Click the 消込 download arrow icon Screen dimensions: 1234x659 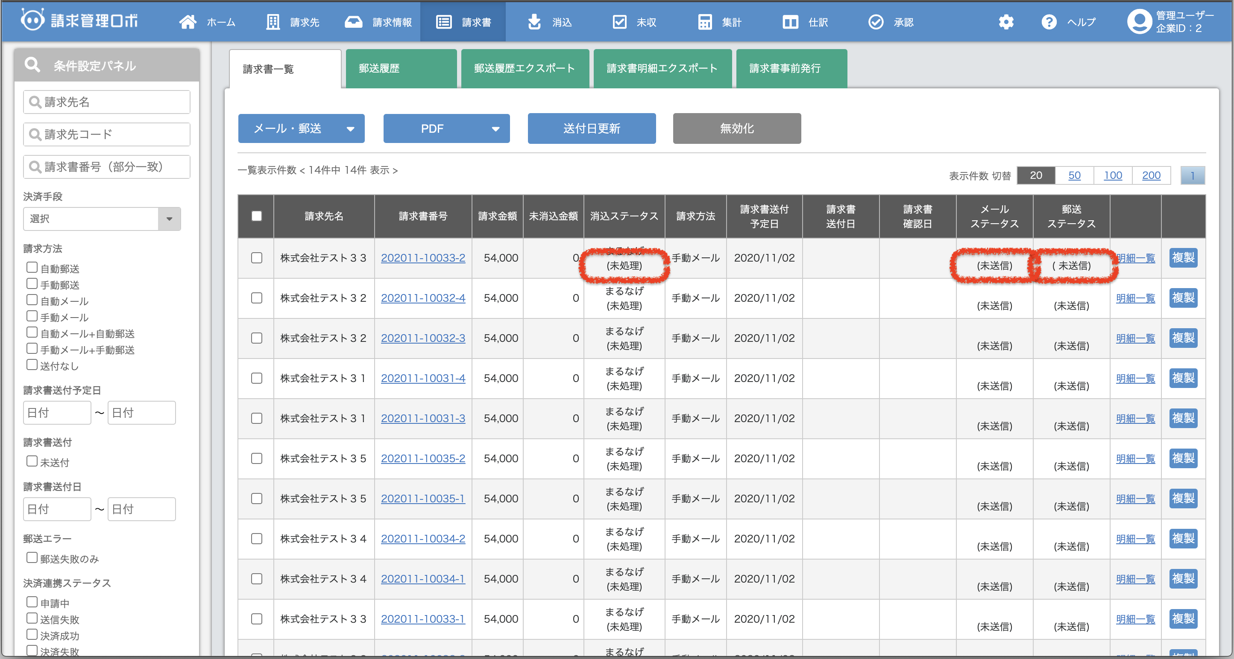[x=534, y=22]
